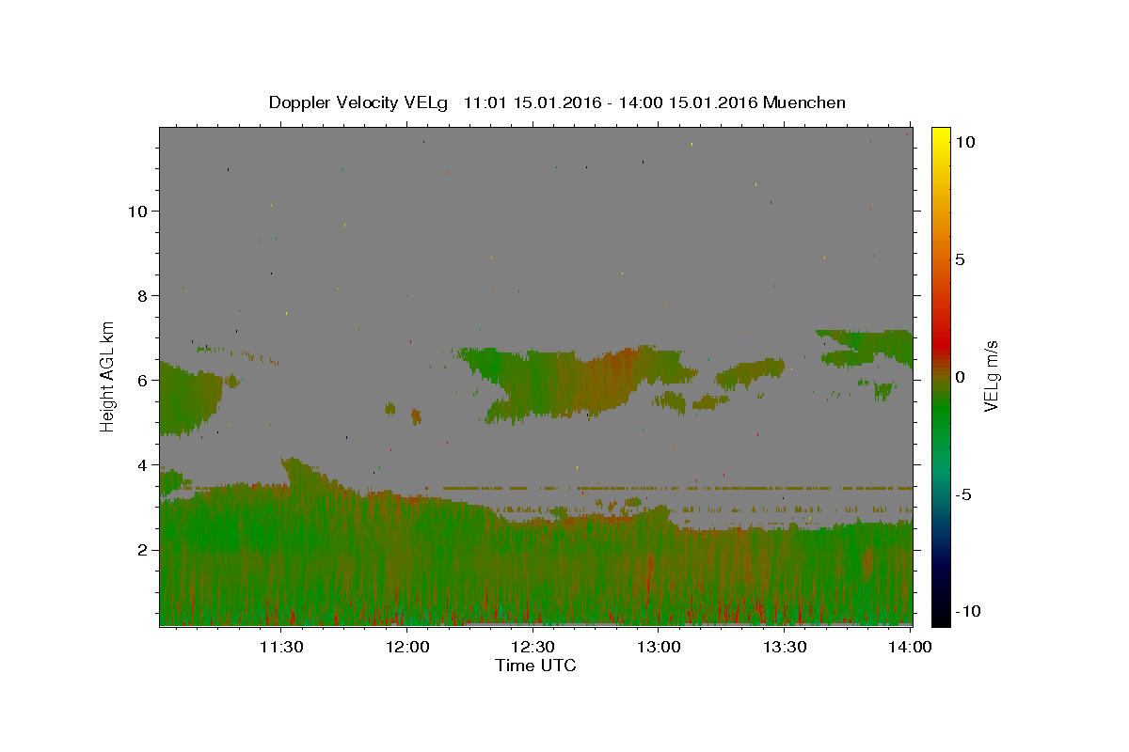Select the 12:30 time axis label
The width and height of the screenshot is (1129, 752).
(533, 647)
